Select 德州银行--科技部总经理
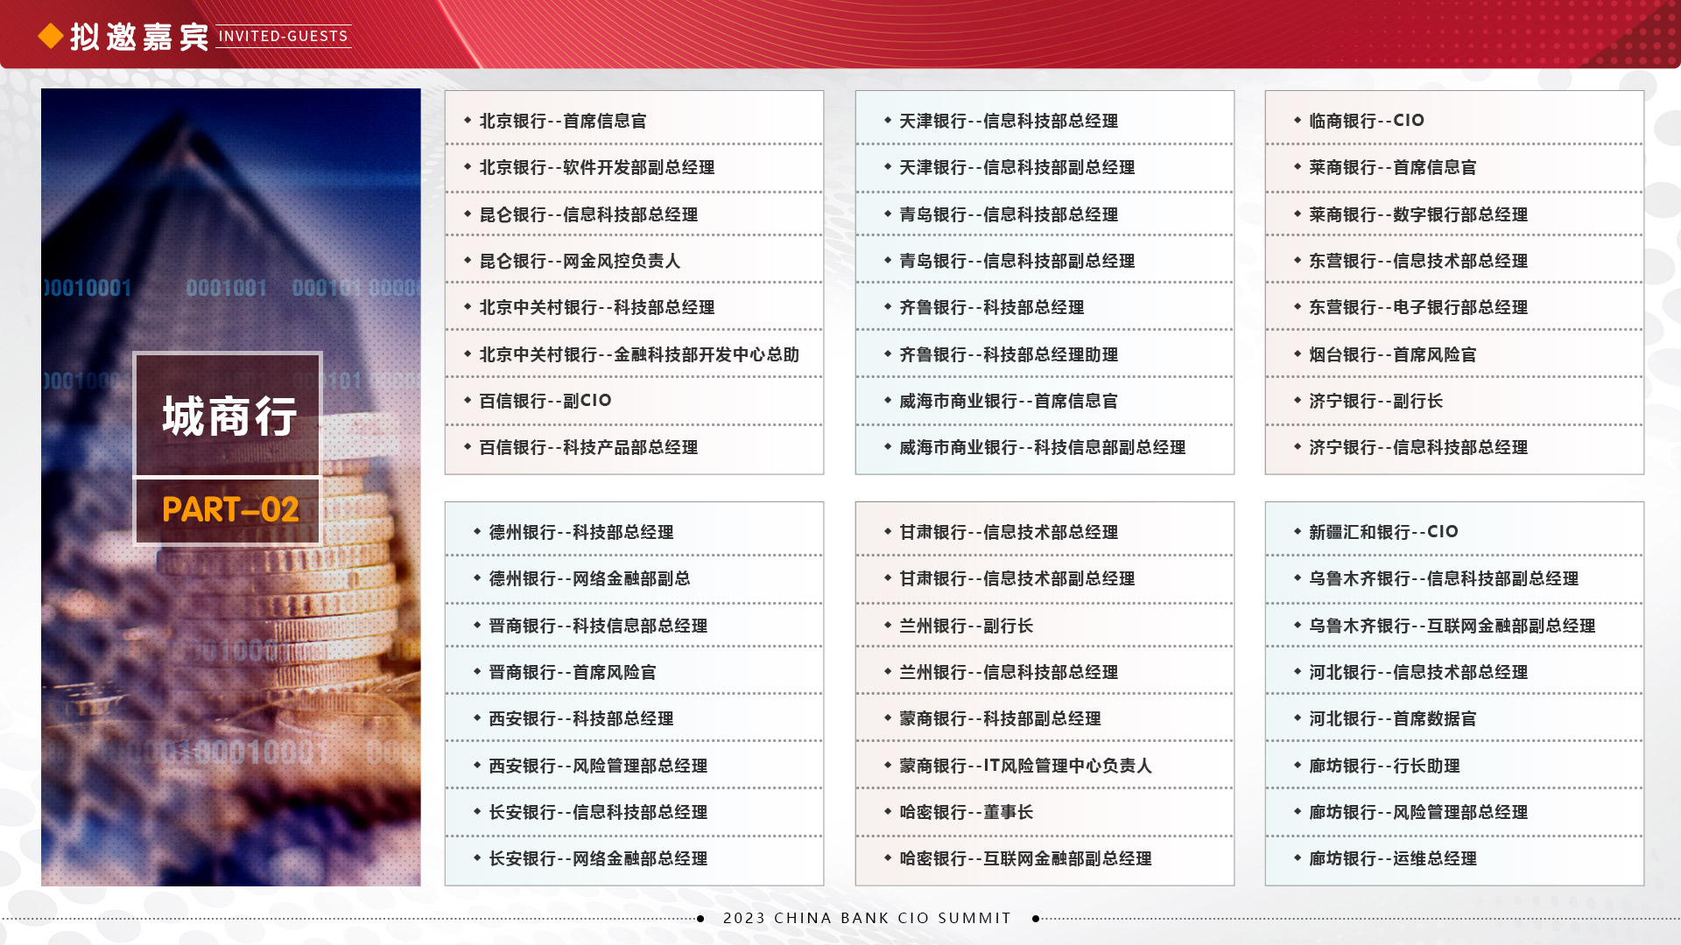The height and width of the screenshot is (945, 1681). 581,532
